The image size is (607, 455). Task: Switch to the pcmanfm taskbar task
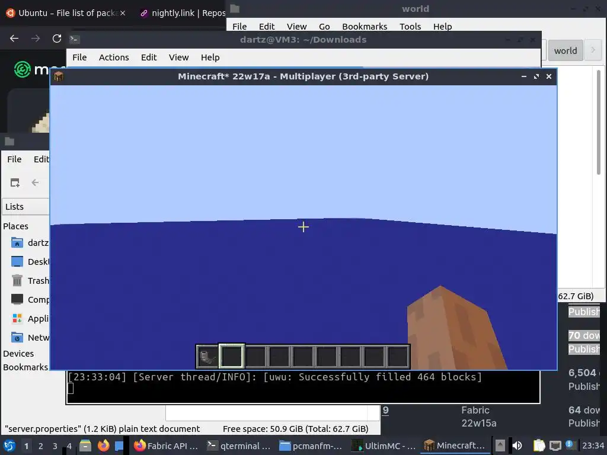click(x=311, y=446)
